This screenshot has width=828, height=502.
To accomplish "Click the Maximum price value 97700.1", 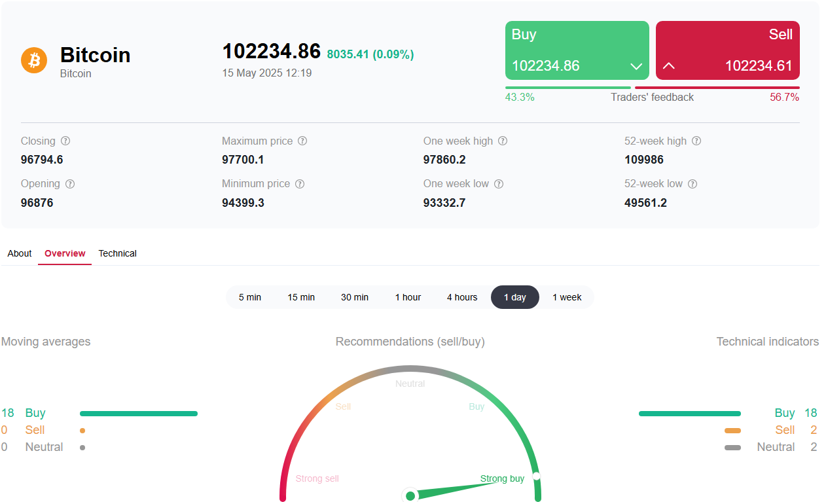I will pyautogui.click(x=243, y=160).
